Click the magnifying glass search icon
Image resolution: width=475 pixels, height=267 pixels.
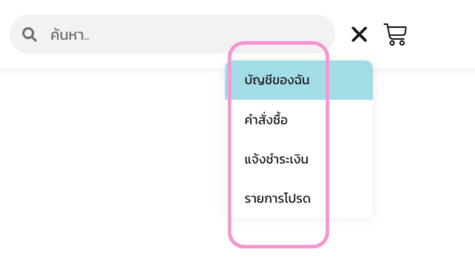30,34
